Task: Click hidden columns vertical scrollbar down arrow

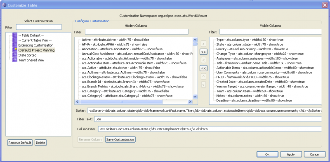Action: click(x=195, y=96)
